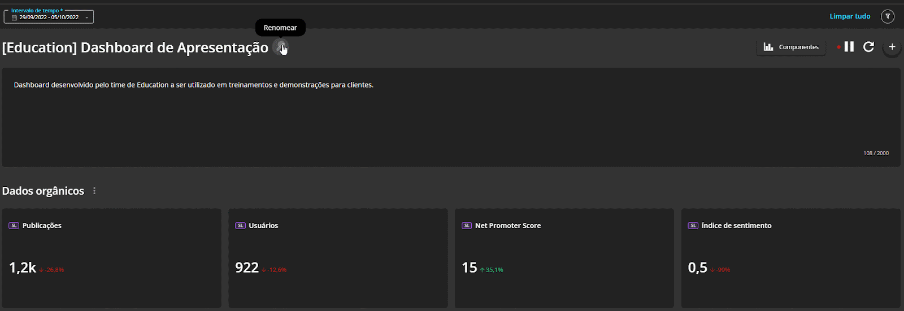This screenshot has width=904, height=311.
Task: Click the SL badge on Usuários card
Action: pos(240,226)
